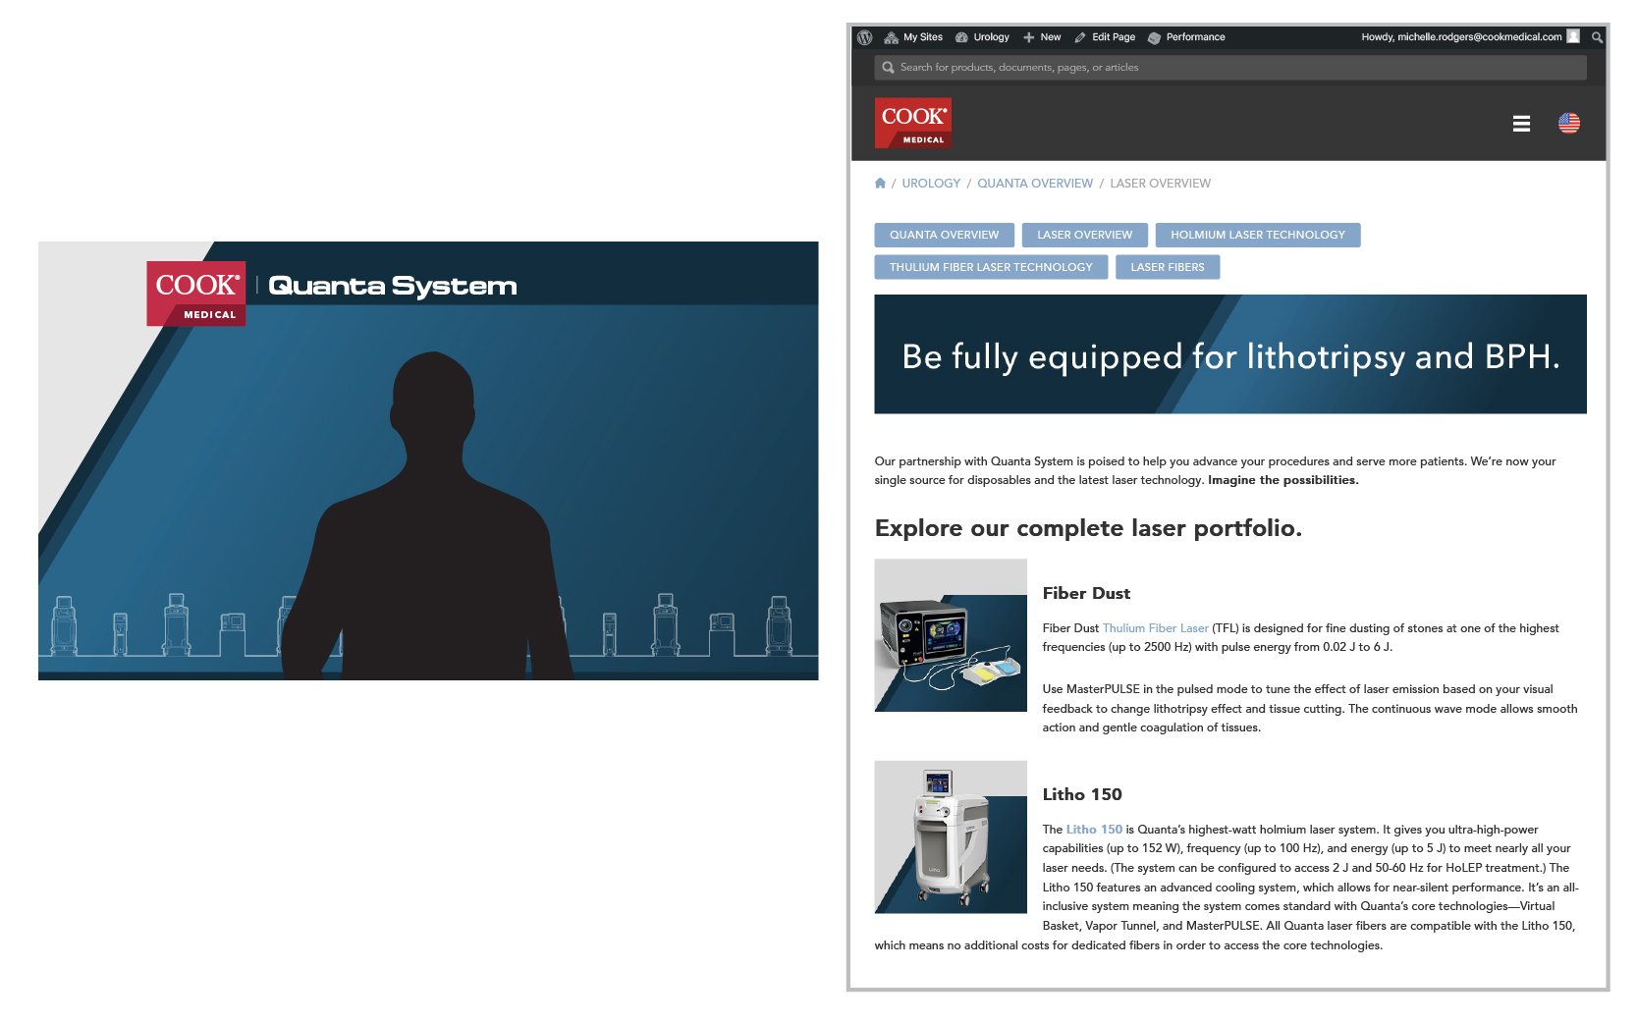Select the Laser Overview tab button
The width and height of the screenshot is (1637, 1023).
pyautogui.click(x=1084, y=235)
